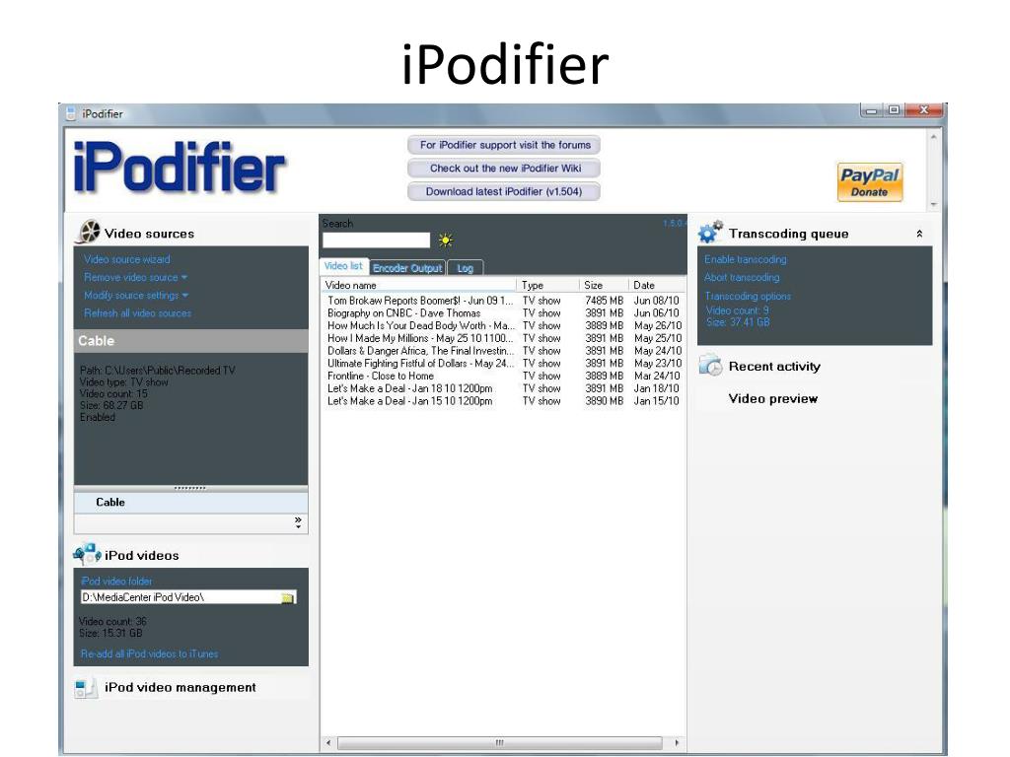Maximize the iPodifier window
Screen dimensions: 1010x757
pyautogui.click(x=894, y=110)
